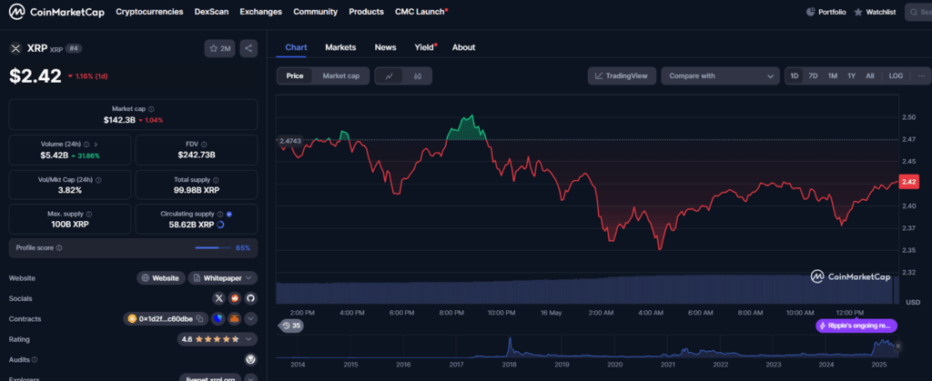This screenshot has width=932, height=381.
Task: Open the Portfolio pie chart link
Action: pos(826,12)
